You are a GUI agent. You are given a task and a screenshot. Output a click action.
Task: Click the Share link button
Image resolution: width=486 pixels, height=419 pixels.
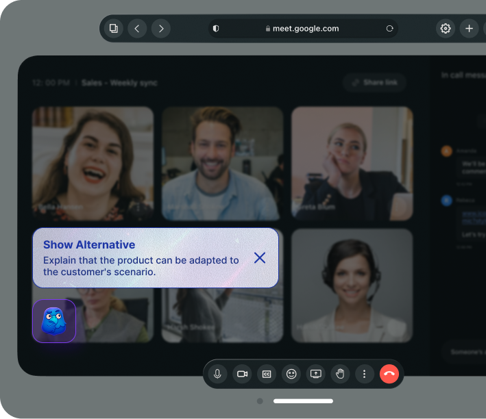(x=374, y=83)
